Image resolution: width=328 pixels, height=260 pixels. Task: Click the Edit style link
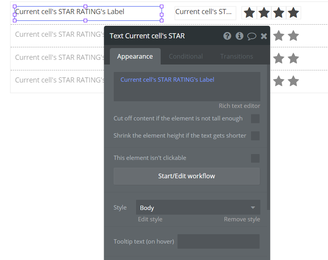coord(150,219)
